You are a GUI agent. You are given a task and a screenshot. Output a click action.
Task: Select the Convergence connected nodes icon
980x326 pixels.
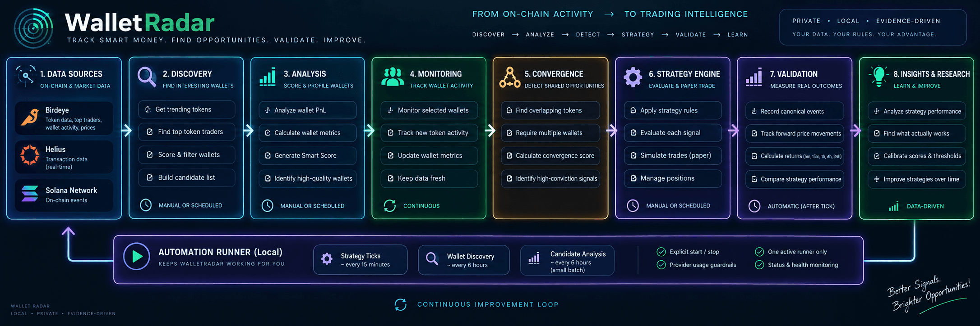click(510, 77)
